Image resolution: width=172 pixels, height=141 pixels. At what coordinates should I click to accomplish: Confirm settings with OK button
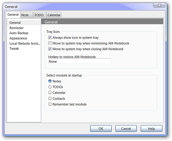(101, 128)
